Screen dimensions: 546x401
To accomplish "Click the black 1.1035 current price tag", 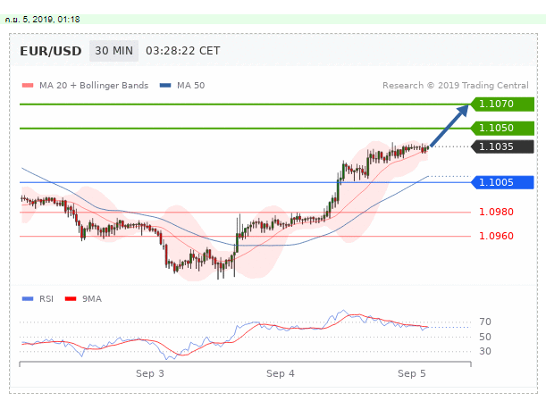I will (x=502, y=146).
